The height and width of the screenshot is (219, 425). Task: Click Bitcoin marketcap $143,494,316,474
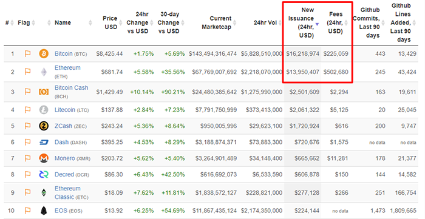tap(212, 53)
